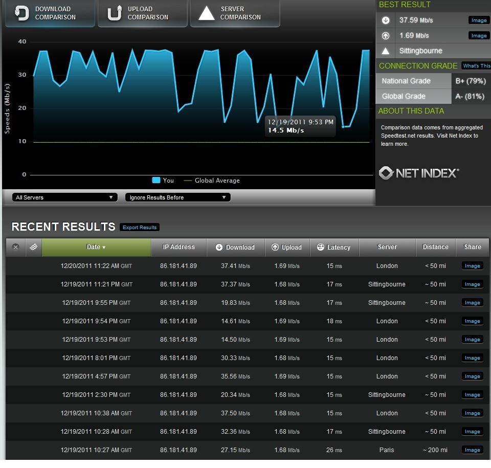The height and width of the screenshot is (468, 491).
Task: Click the 14.5 Mb/s chart data point
Action: (343, 126)
